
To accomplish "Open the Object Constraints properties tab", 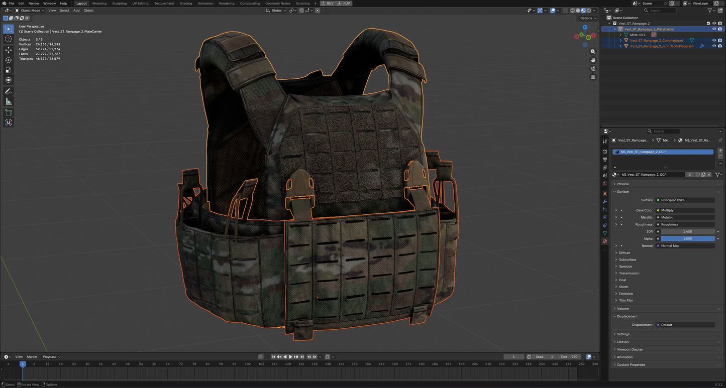I will click(605, 225).
